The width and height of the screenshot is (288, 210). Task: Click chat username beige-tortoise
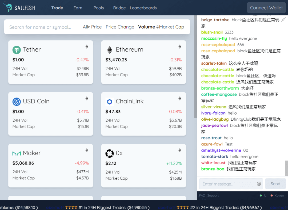[215, 20]
